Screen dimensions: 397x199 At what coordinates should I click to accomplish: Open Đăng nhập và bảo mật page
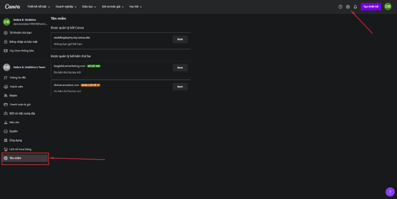(x=23, y=42)
